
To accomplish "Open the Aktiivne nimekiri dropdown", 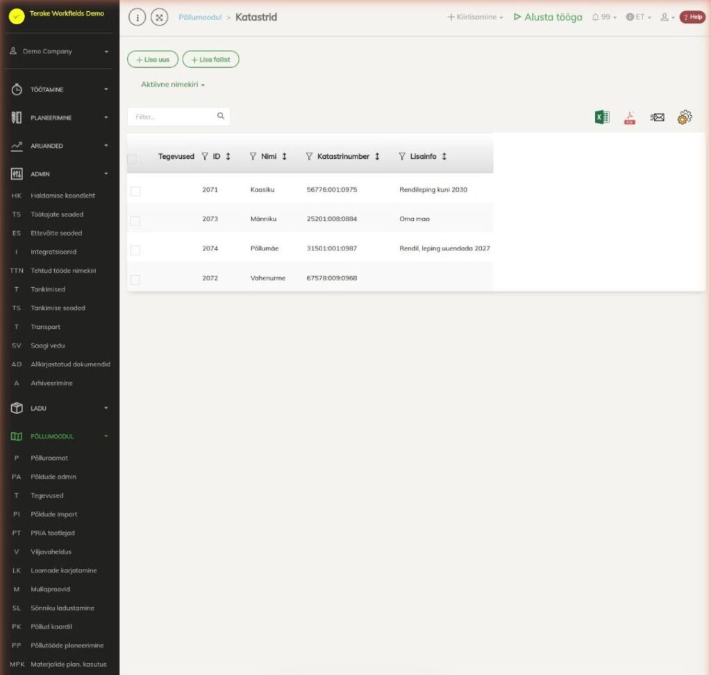I will coord(173,84).
